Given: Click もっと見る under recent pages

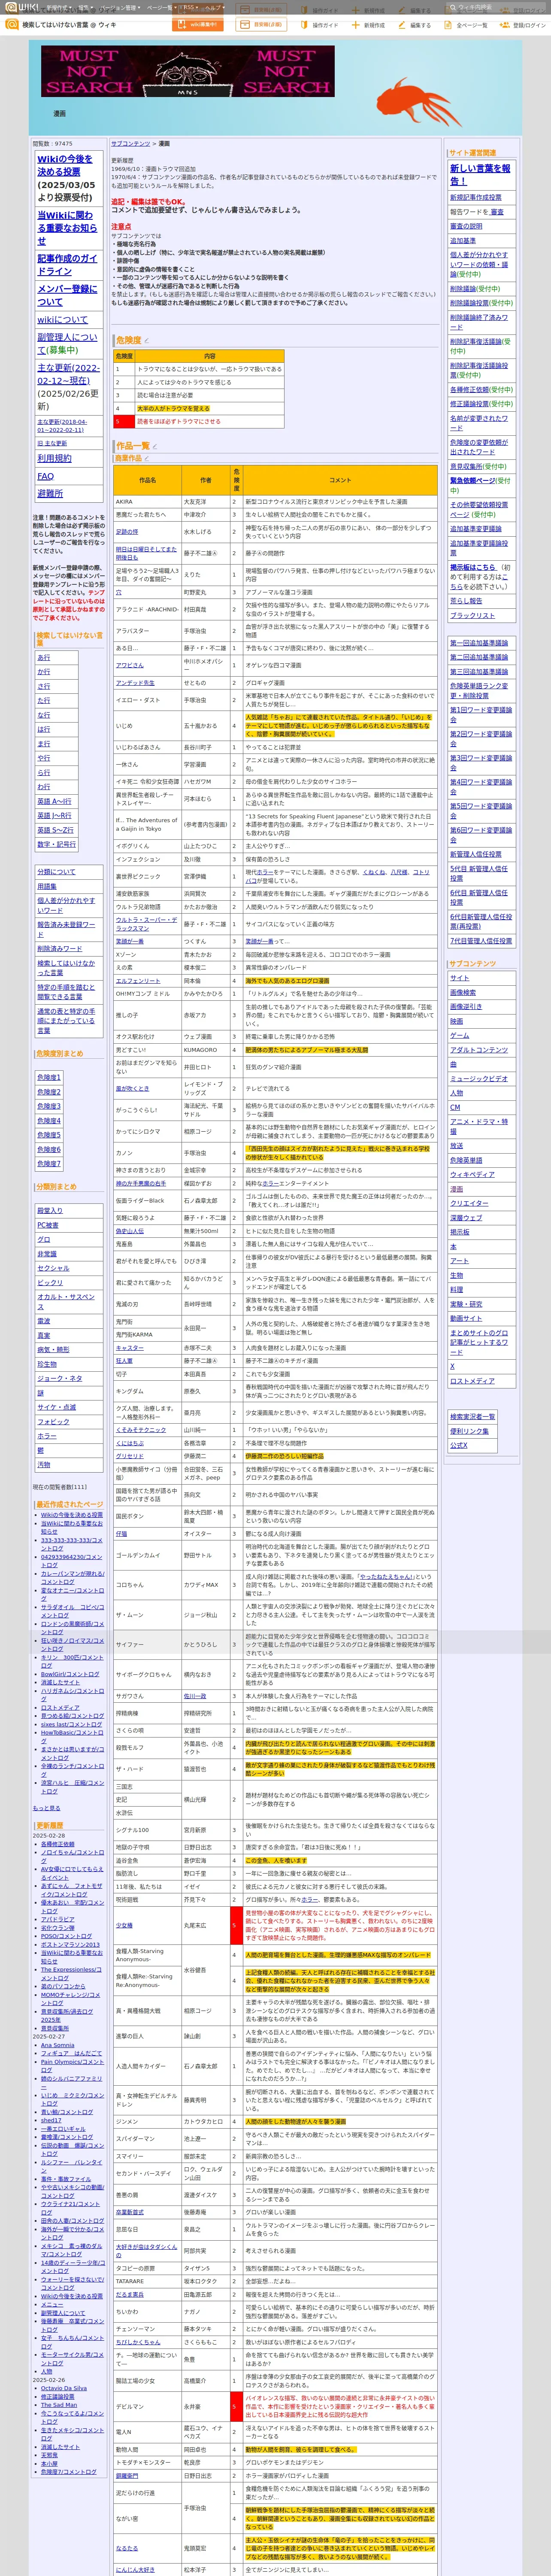Looking at the screenshot, I should 46,1808.
